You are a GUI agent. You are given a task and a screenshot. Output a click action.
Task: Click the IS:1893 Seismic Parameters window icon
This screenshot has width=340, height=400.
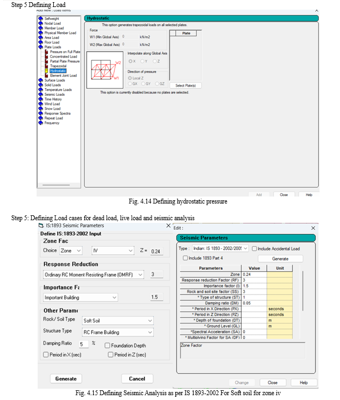tap(41, 226)
